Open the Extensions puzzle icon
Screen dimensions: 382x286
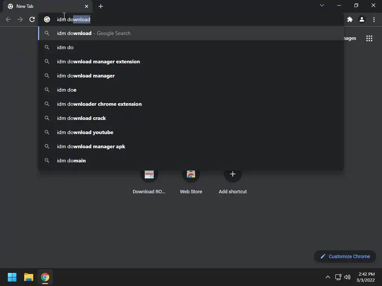pos(350,19)
